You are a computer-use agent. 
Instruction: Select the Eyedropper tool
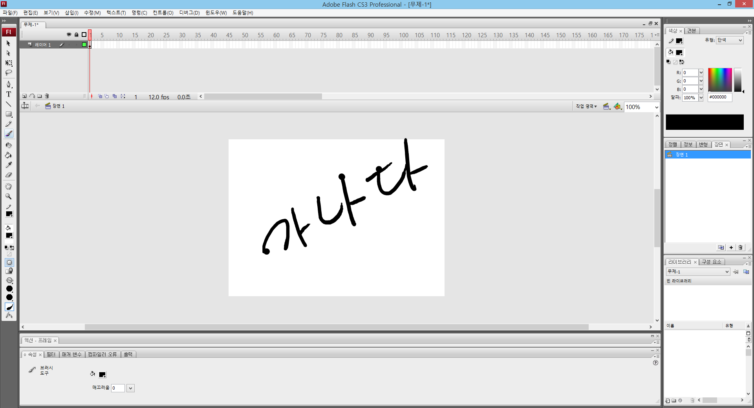[9, 165]
